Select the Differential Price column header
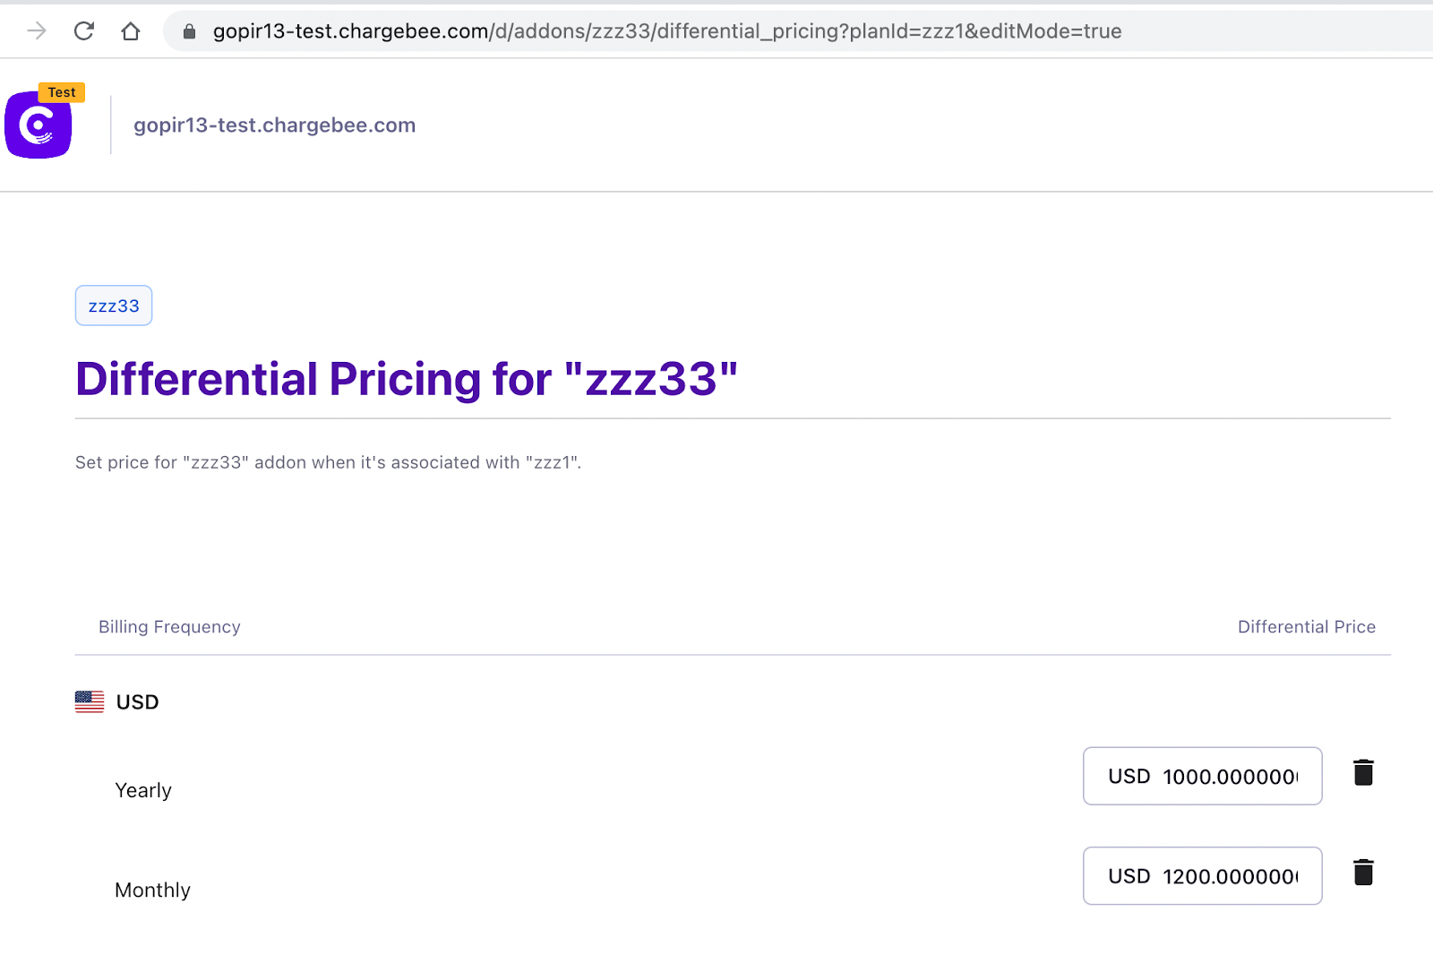Screen dimensions: 1433x972 (x=1306, y=627)
